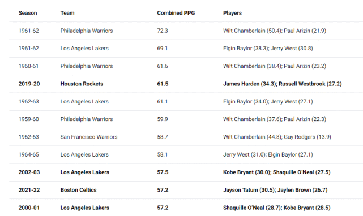Select the 2019-20 Houston Rockets row
Viewport: 363px width, 216px height.
[x=186, y=84]
